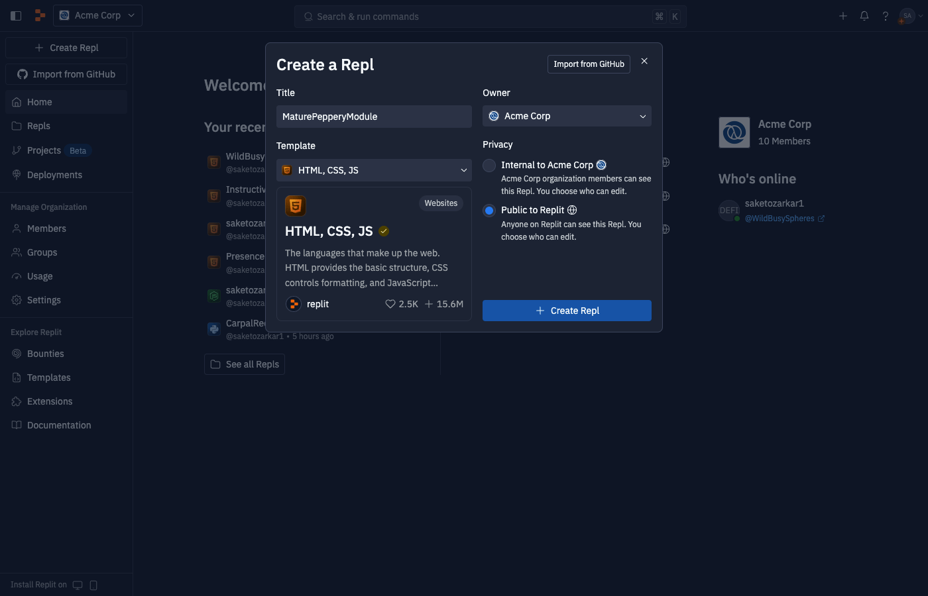Open Usage in sidebar
This screenshot has height=596, width=928.
click(66, 276)
